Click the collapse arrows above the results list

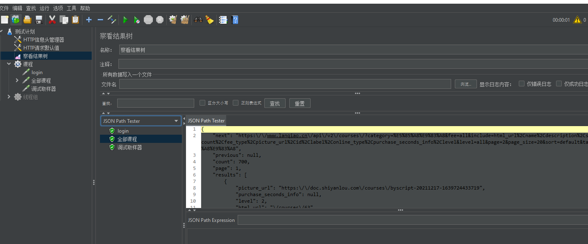click(106, 113)
